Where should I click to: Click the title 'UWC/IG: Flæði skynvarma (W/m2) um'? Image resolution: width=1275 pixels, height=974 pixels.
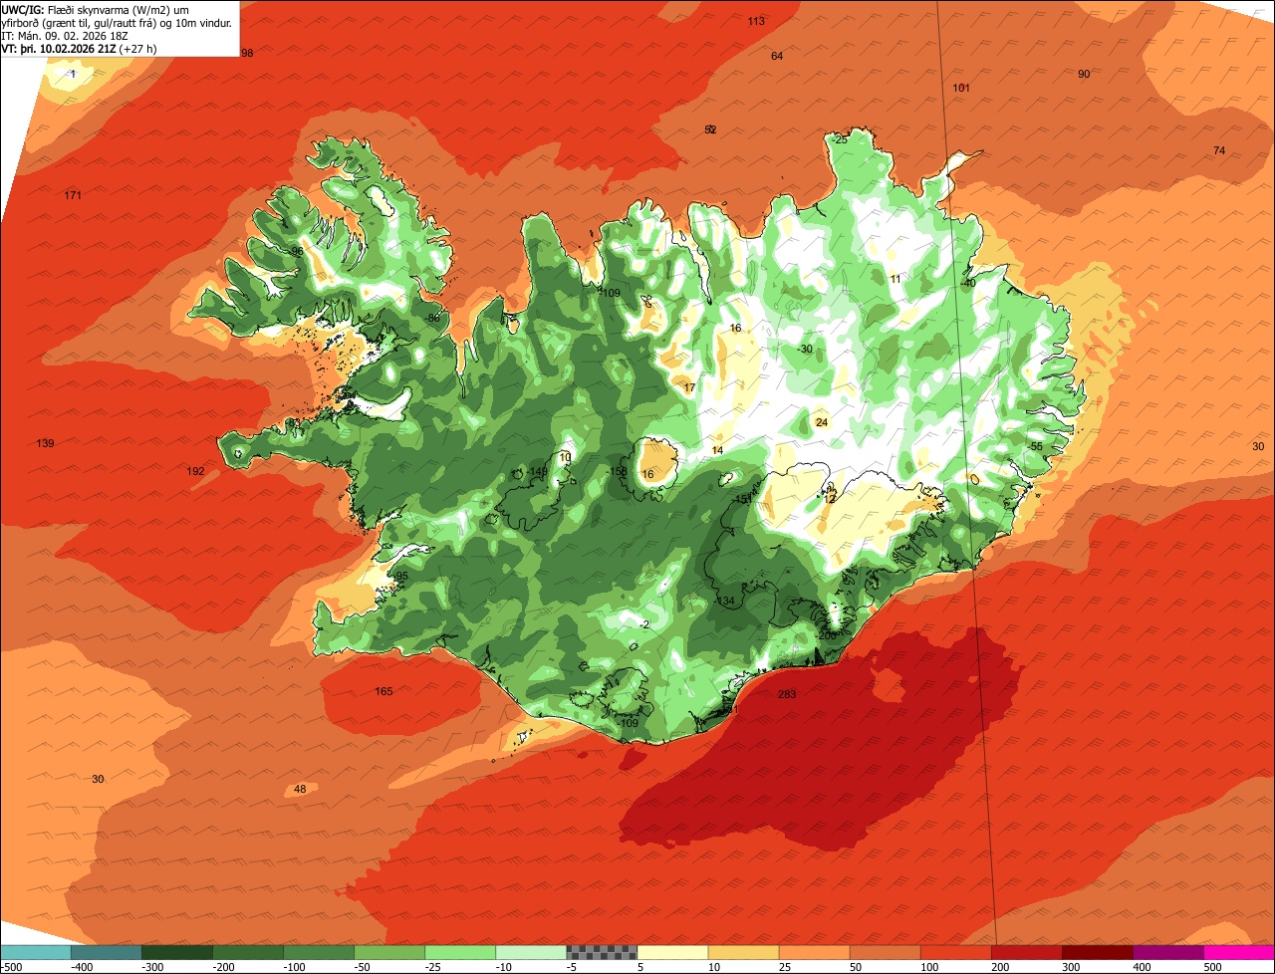click(x=96, y=9)
